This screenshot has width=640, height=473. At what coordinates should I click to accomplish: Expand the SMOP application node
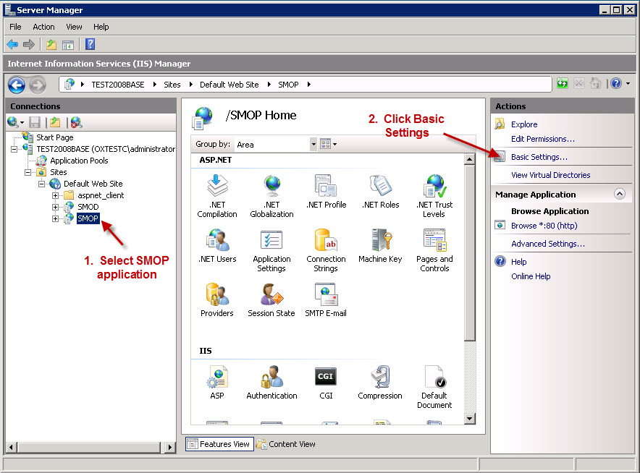tap(55, 219)
